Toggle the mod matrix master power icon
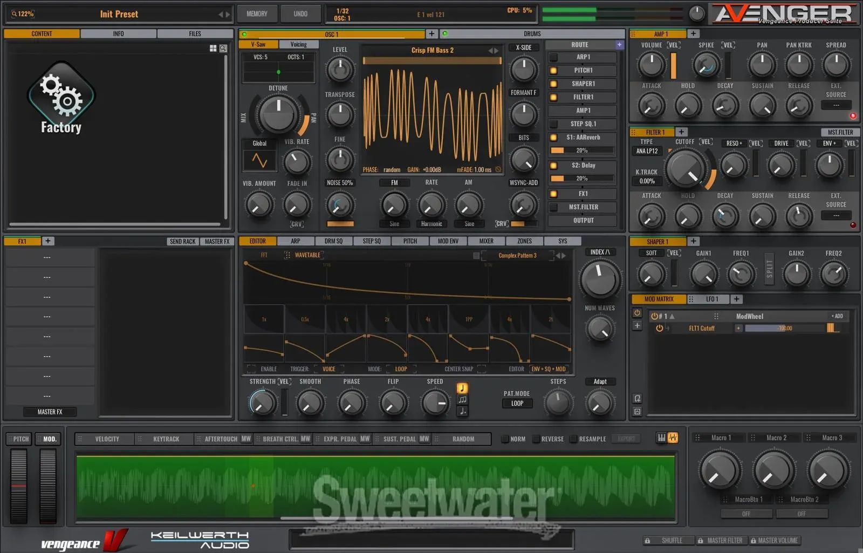 (637, 313)
